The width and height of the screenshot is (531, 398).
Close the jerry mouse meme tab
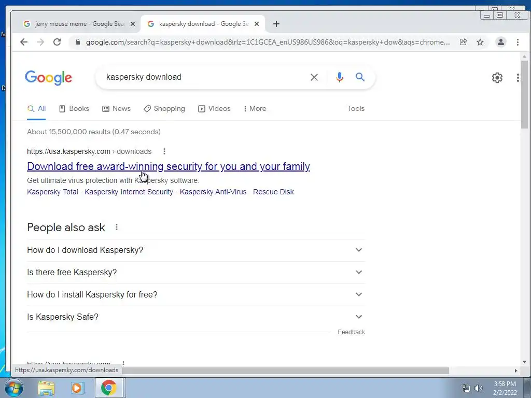133,24
